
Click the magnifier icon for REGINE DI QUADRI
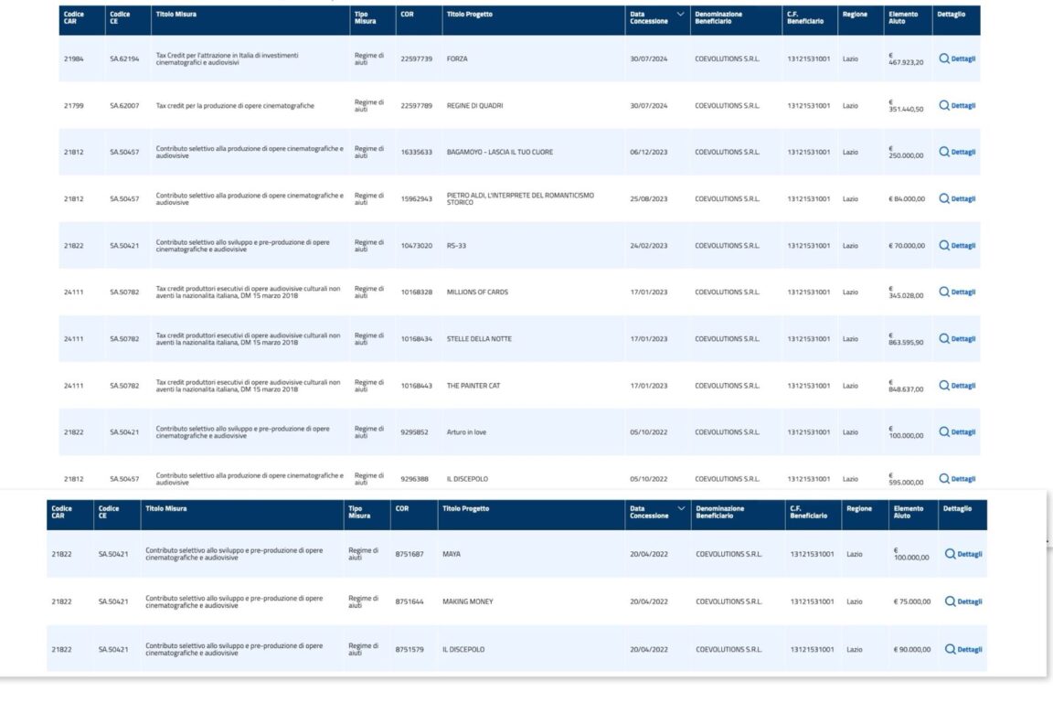tap(943, 105)
